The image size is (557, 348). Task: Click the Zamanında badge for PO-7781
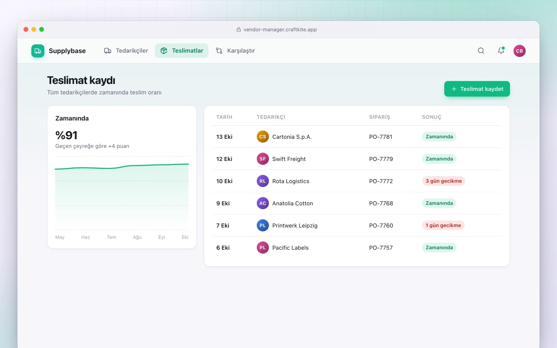click(439, 137)
